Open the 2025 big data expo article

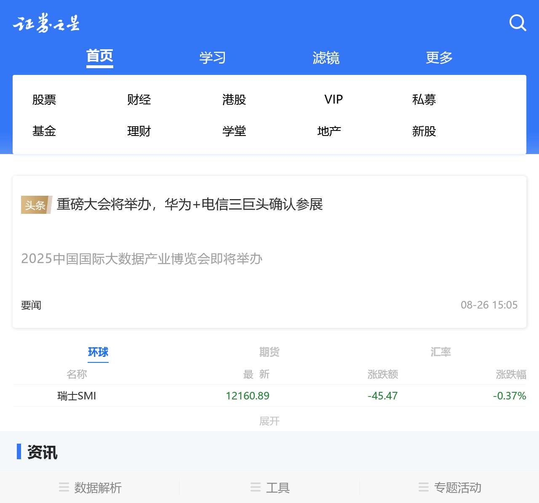coord(141,259)
